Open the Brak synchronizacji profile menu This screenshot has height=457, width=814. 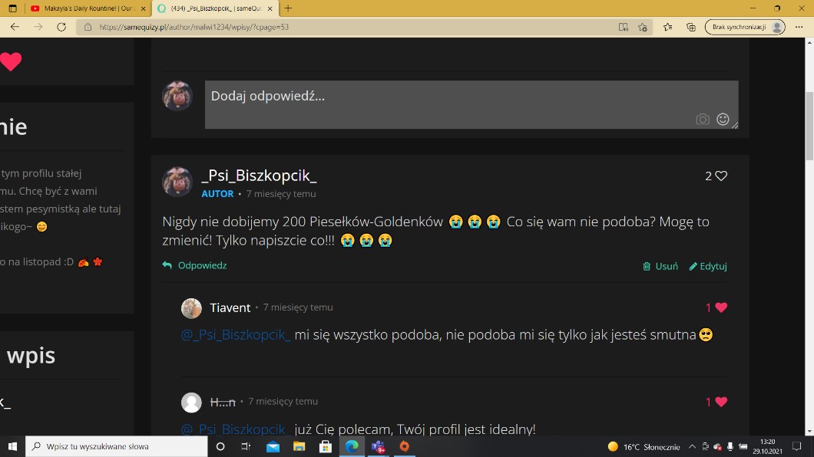point(745,27)
